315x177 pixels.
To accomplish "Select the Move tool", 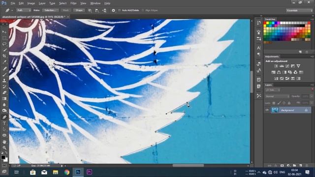I will click(4, 32).
